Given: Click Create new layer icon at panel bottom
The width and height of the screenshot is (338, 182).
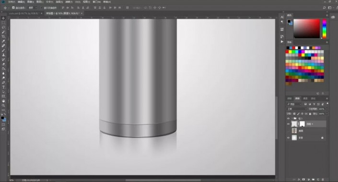Looking at the screenshot, I should pyautogui.click(x=318, y=180).
